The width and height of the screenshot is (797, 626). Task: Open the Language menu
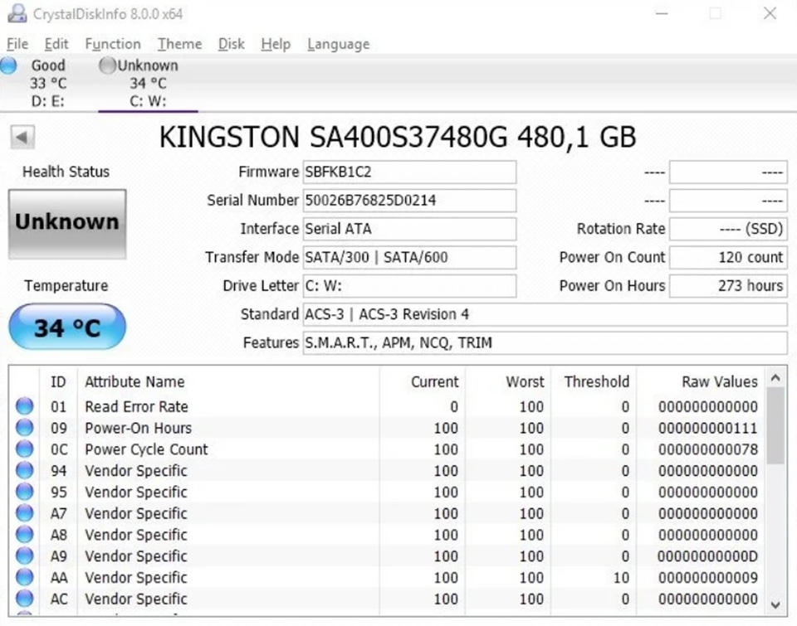pos(337,44)
